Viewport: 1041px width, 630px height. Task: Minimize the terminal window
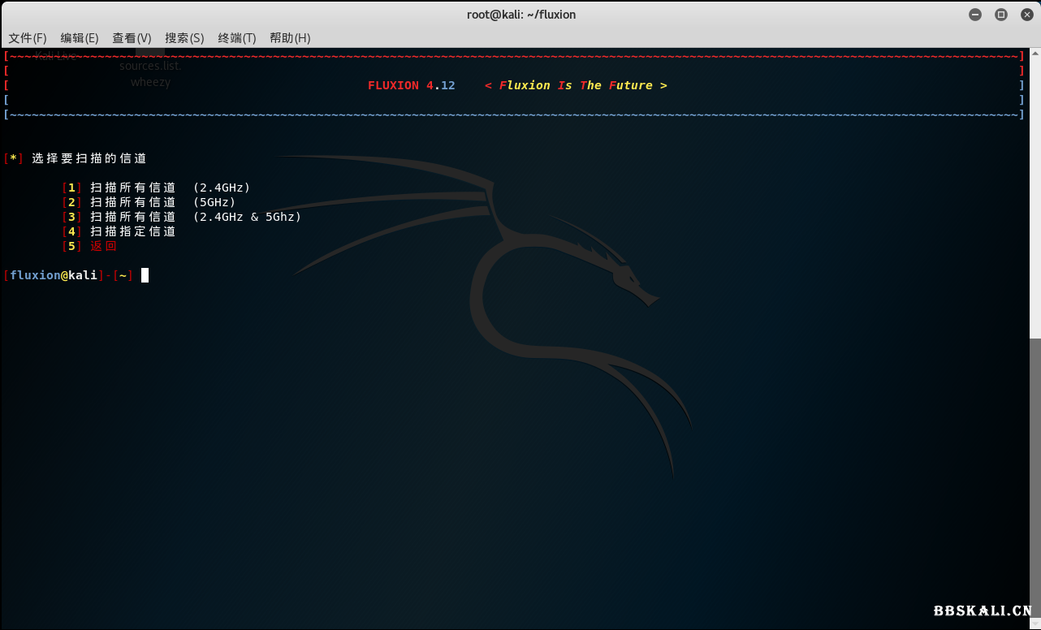coord(975,15)
